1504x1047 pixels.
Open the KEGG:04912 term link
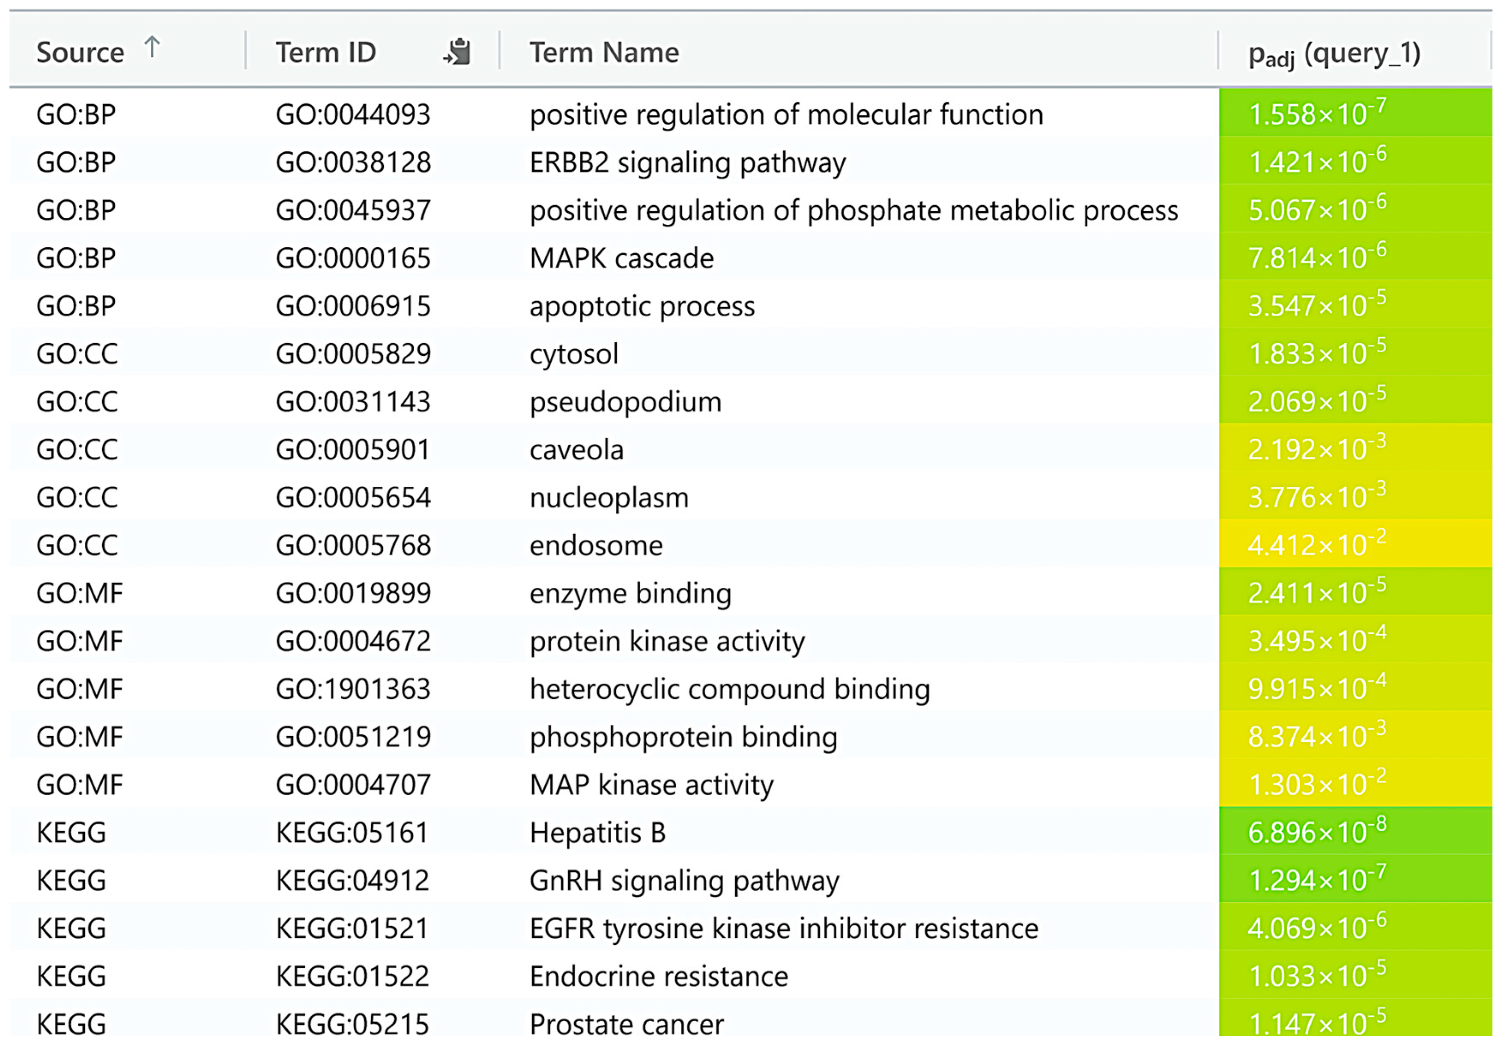coord(352,880)
